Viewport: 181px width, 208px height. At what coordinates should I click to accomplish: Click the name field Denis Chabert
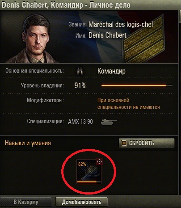tap(107, 35)
